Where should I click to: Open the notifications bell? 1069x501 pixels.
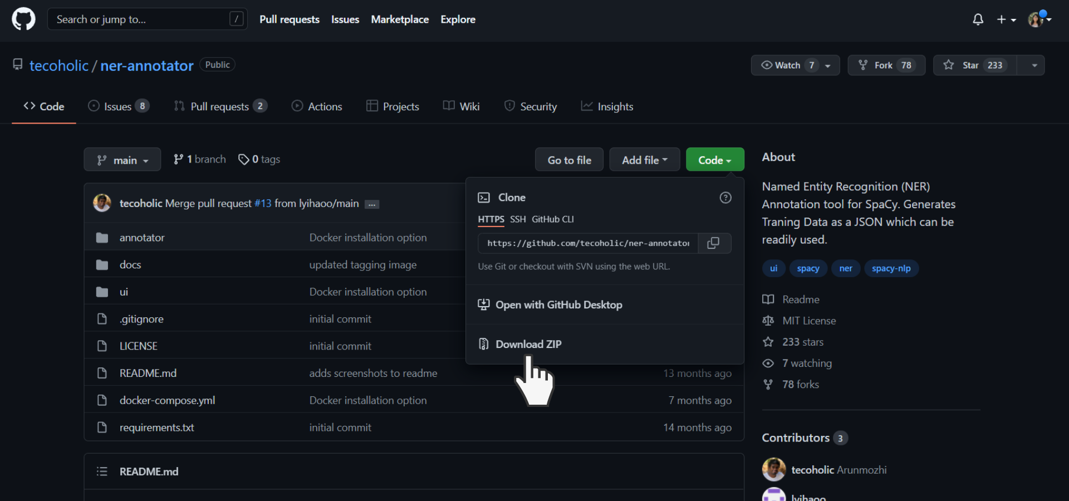coord(978,19)
